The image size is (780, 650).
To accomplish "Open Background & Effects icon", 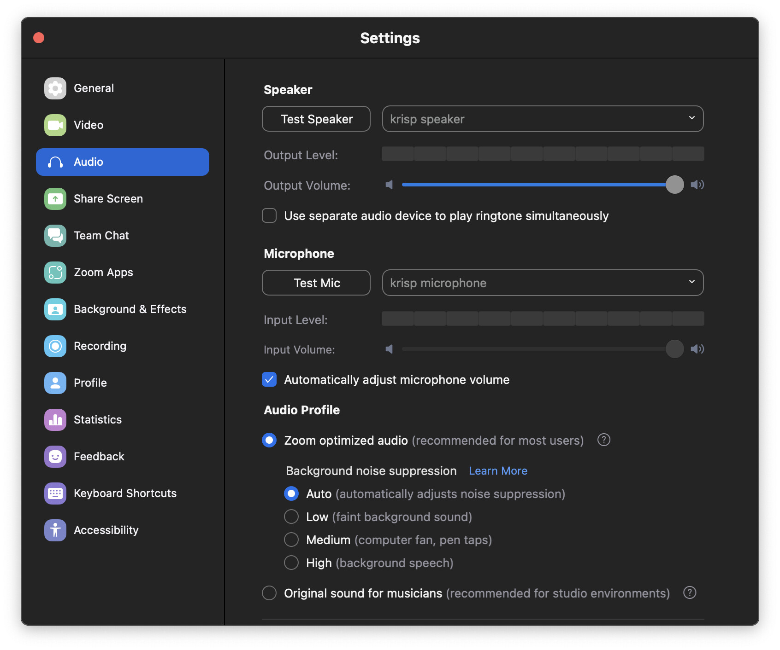I will click(x=55, y=309).
